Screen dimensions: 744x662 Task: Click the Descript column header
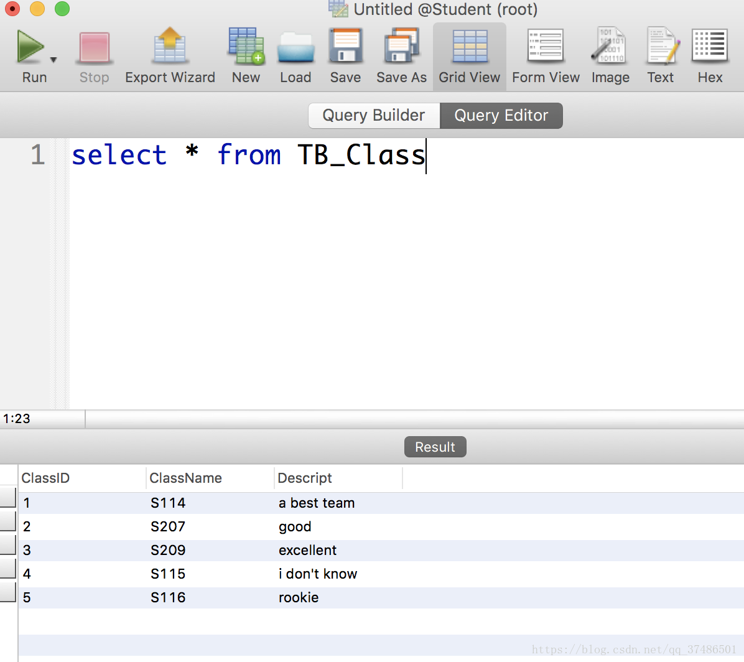[x=338, y=478]
